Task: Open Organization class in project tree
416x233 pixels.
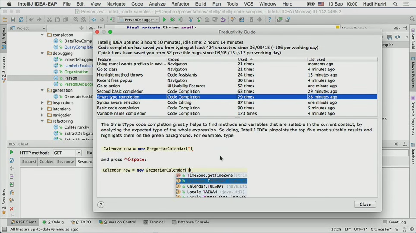Action: coord(76,72)
